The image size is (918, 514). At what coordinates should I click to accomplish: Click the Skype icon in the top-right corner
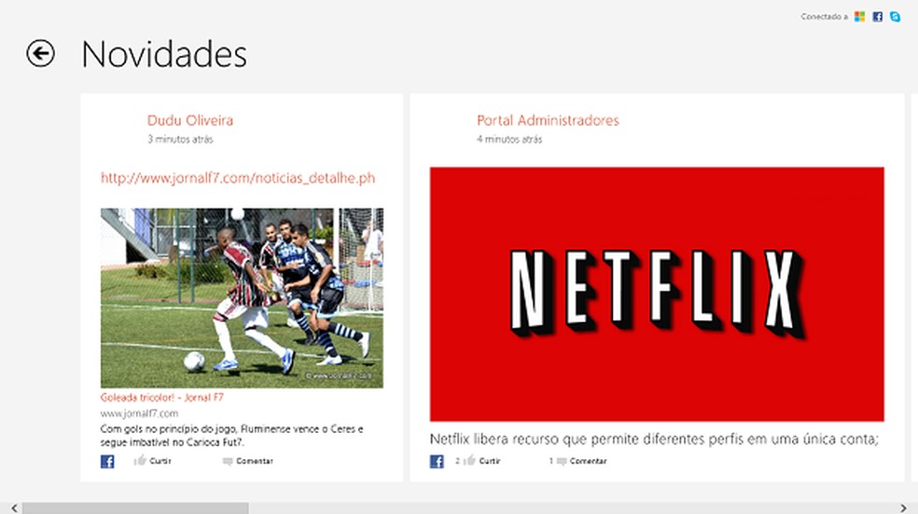896,17
